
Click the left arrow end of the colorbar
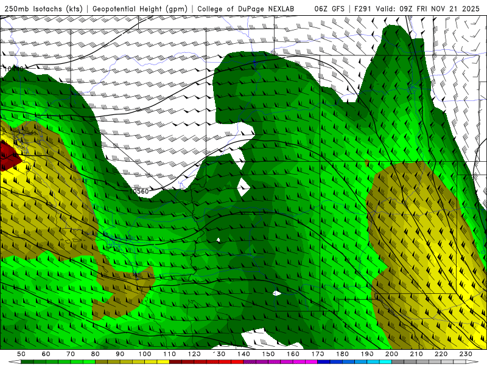click(x=14, y=362)
